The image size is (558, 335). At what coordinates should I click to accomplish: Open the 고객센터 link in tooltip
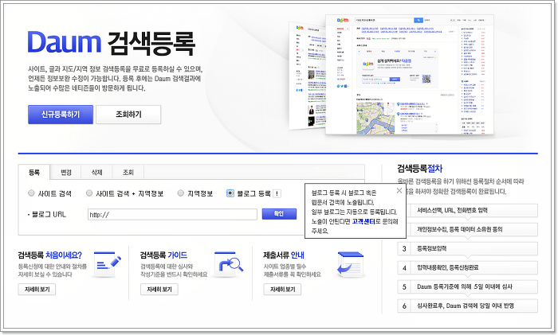click(x=363, y=221)
